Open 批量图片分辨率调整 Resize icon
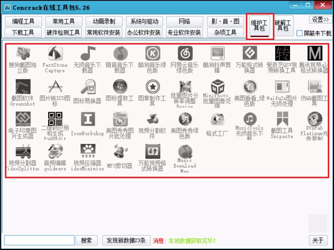 pyautogui.click(x=185, y=86)
